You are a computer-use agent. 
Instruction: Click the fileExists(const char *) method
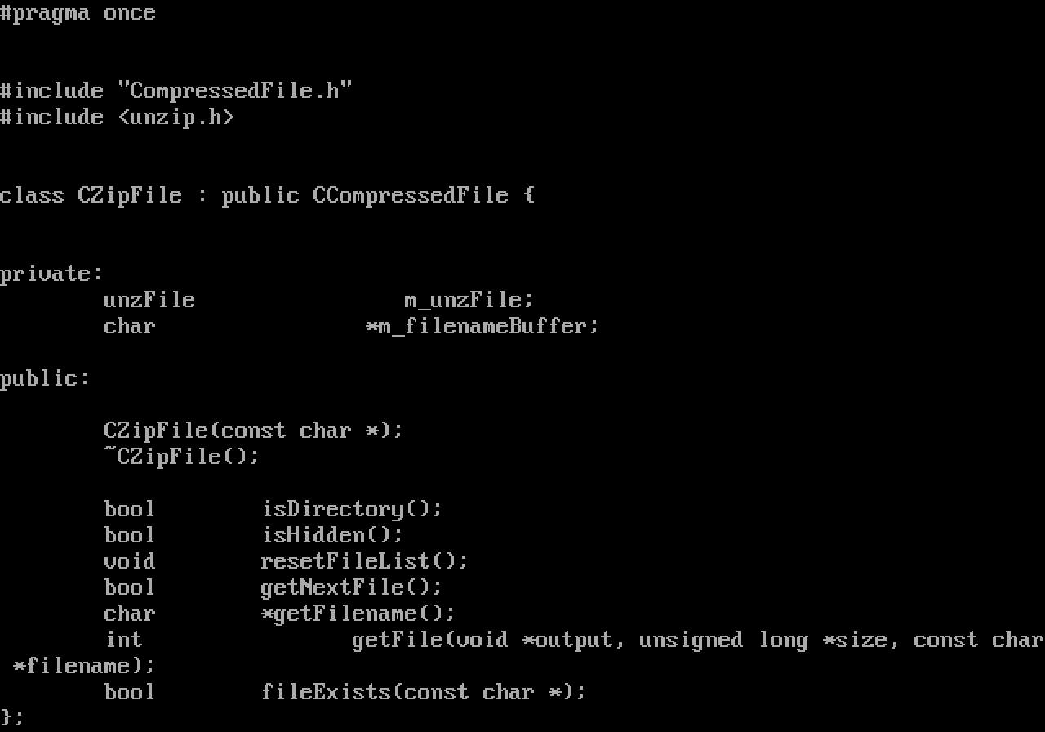click(x=424, y=693)
